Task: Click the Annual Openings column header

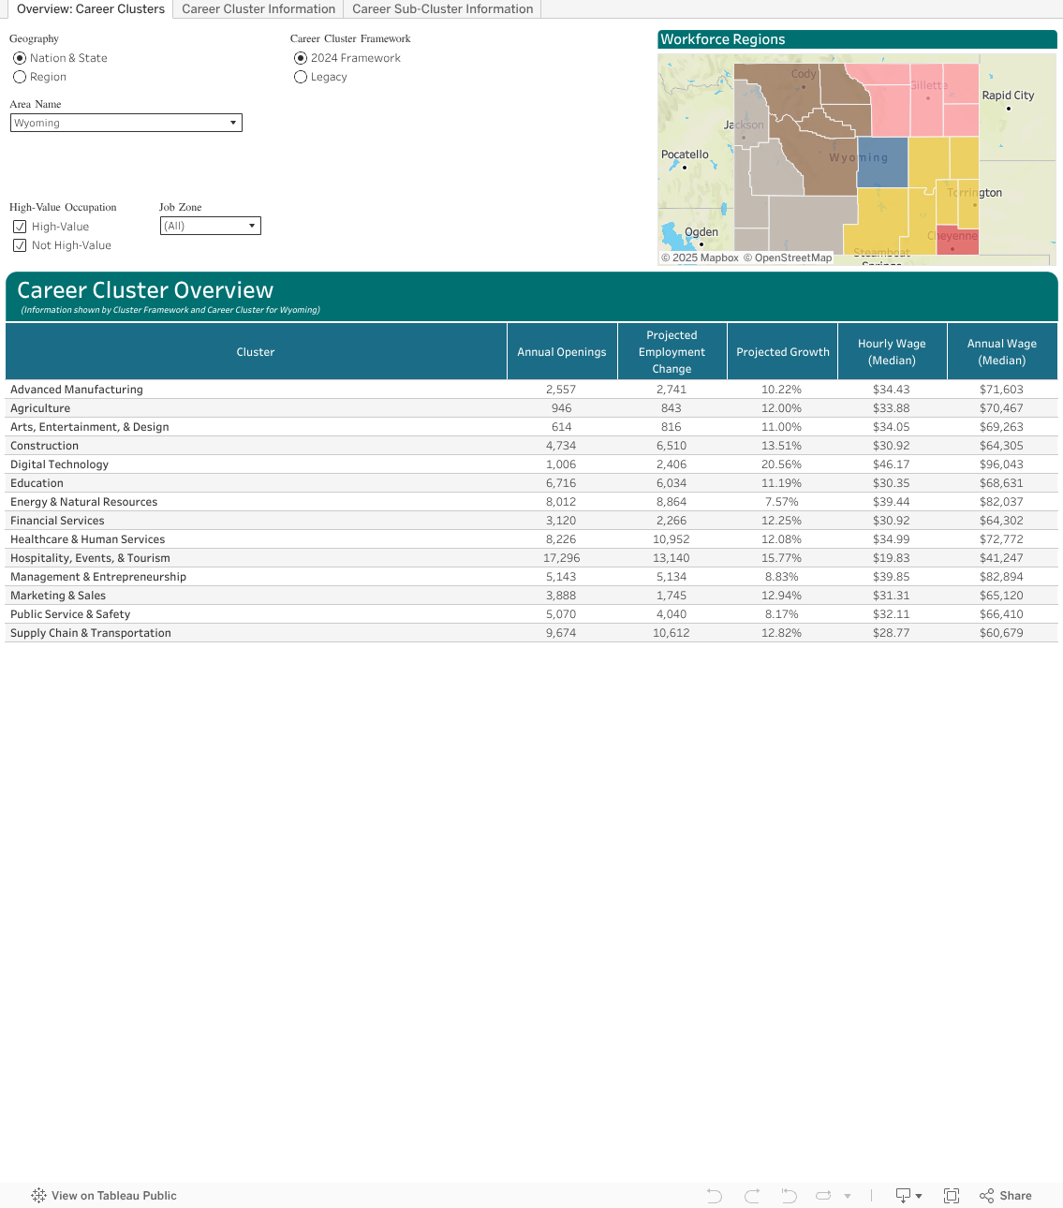Action: [x=562, y=352]
